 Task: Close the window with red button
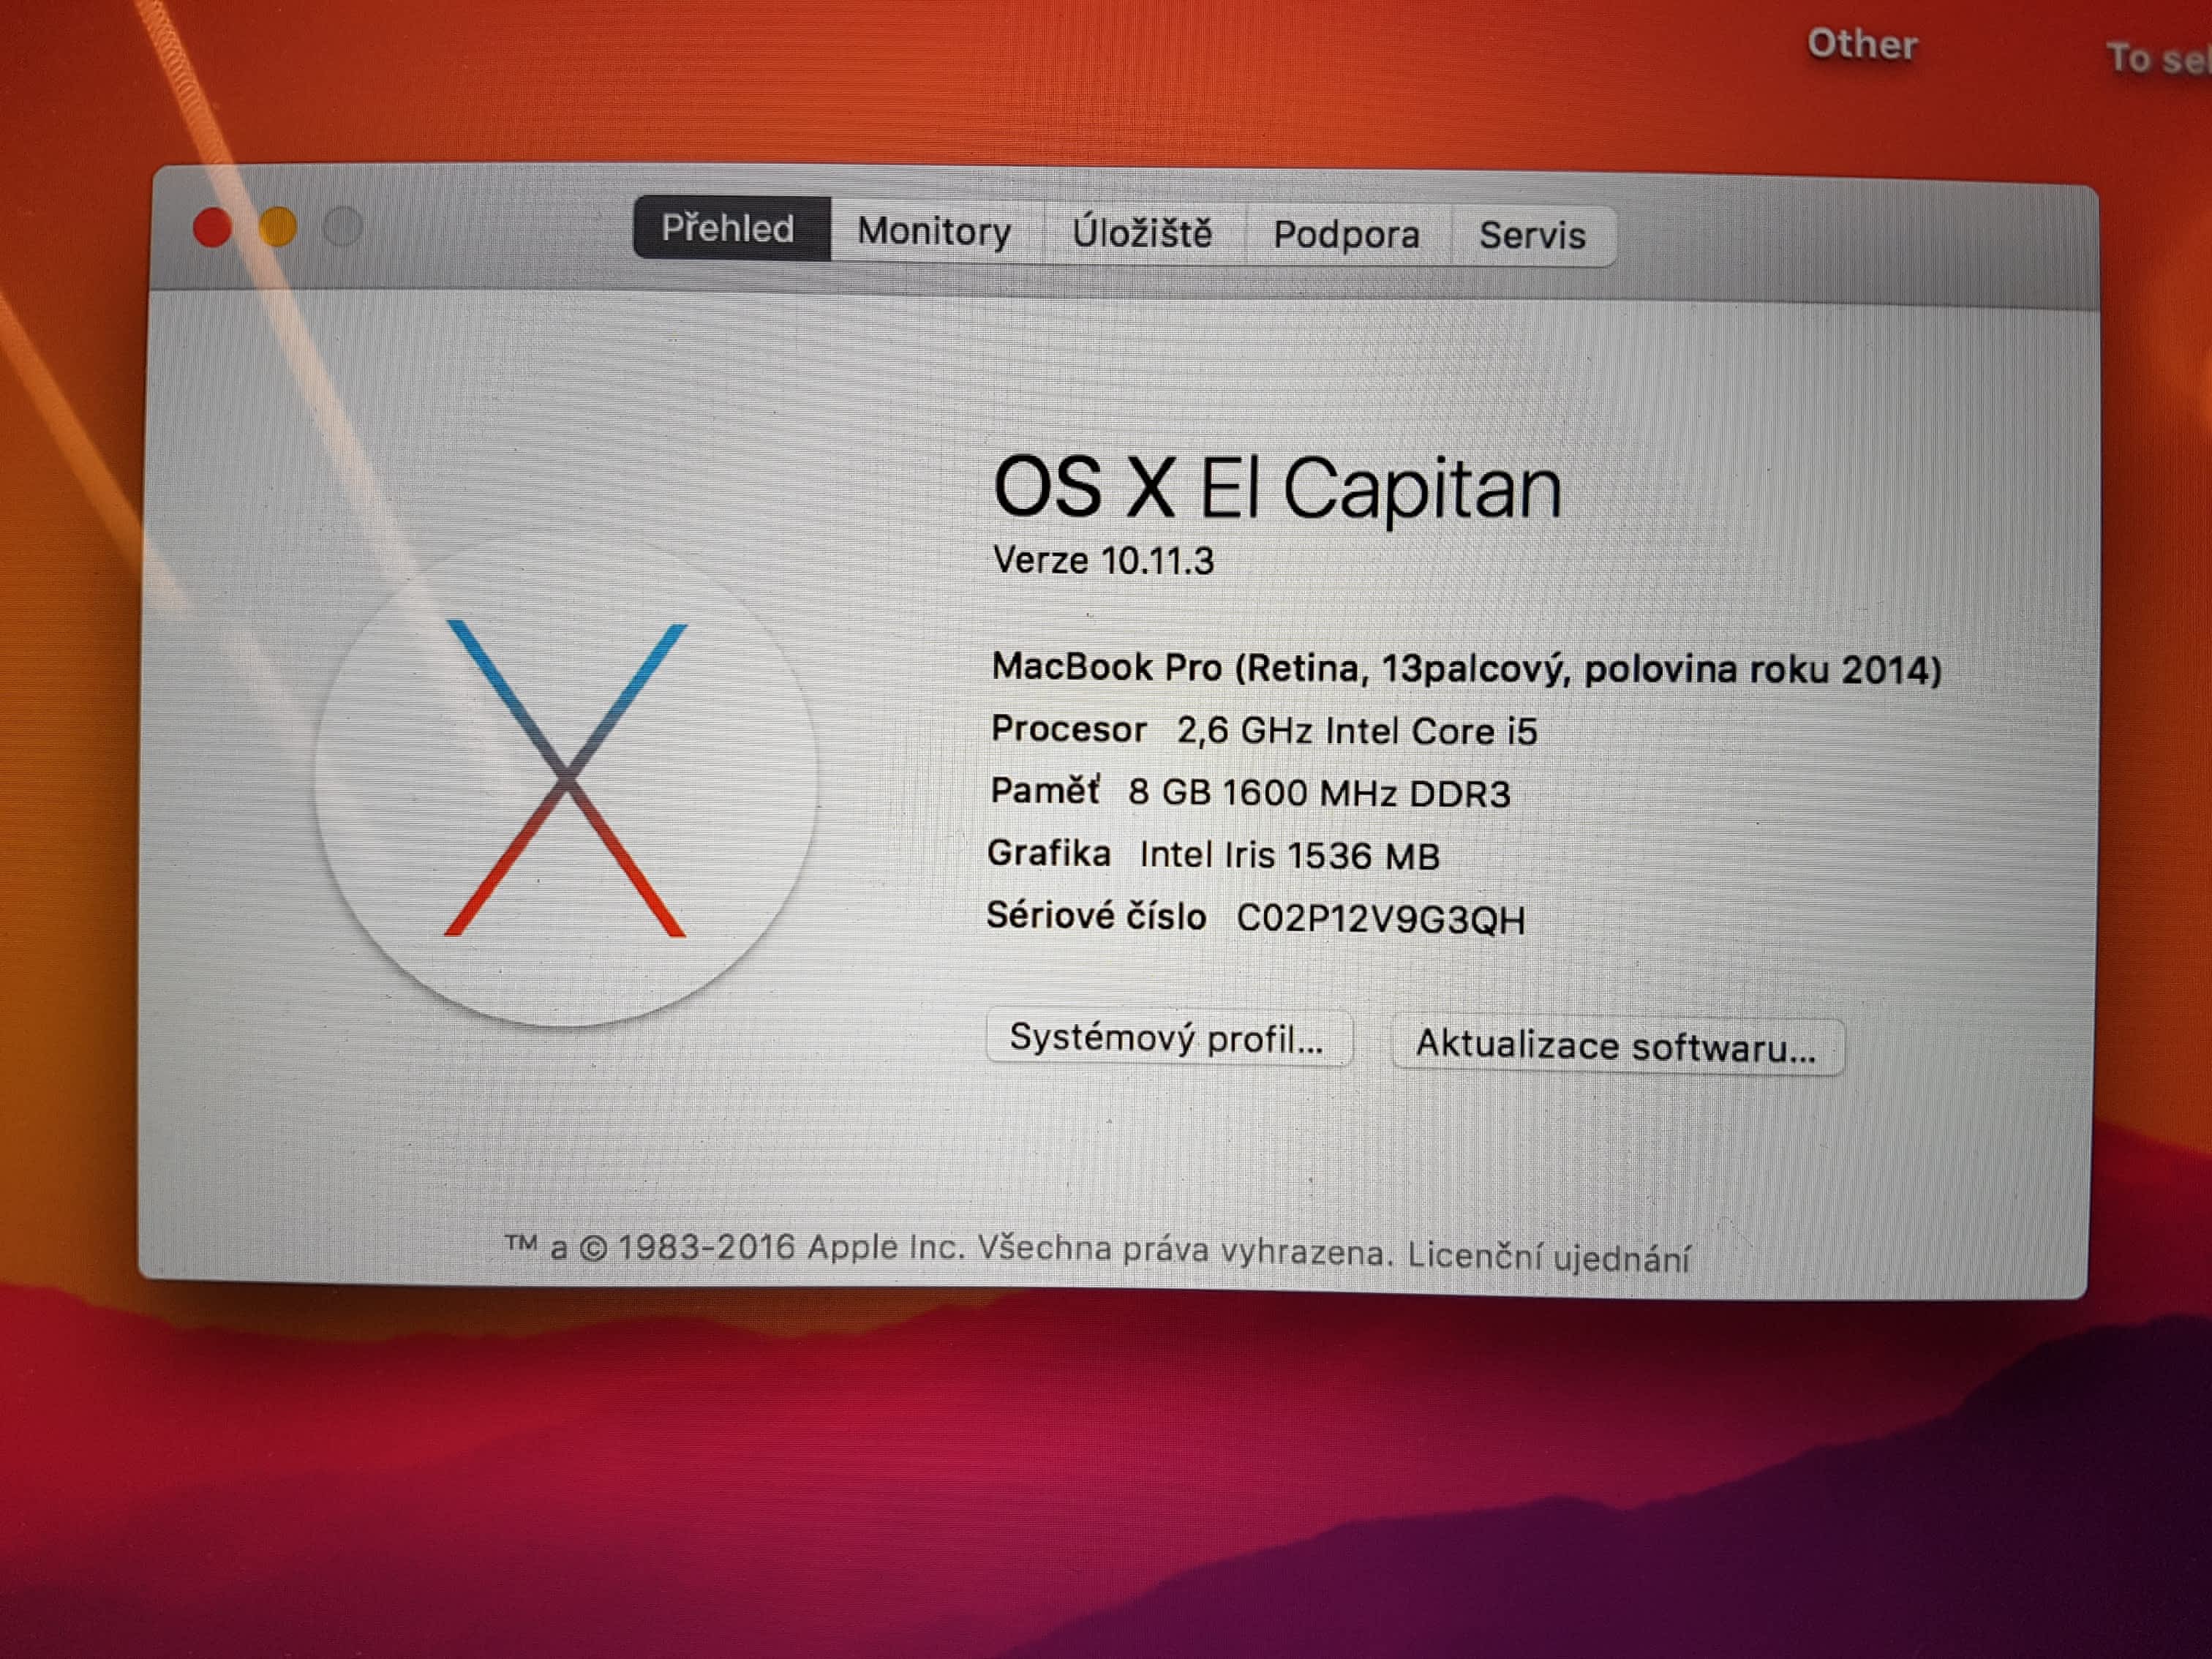click(212, 227)
